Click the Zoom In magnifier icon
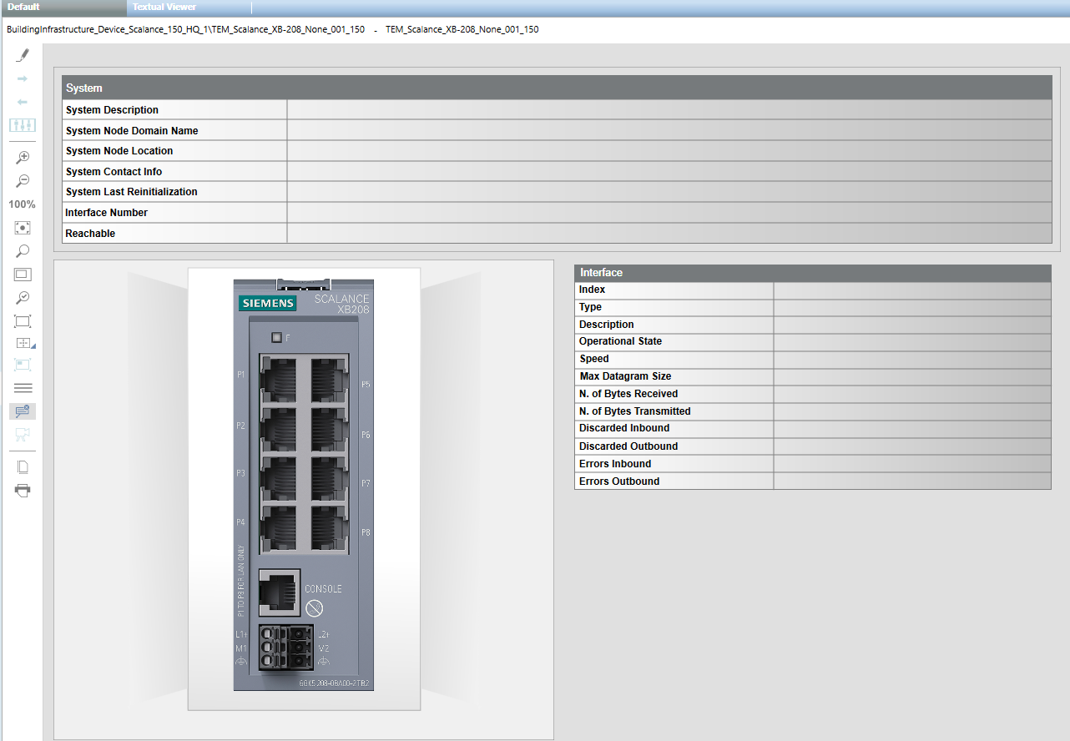This screenshot has height=741, width=1070. 23,157
